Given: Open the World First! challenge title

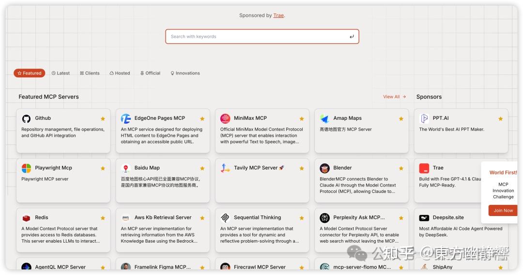Looking at the screenshot, I should [503, 173].
